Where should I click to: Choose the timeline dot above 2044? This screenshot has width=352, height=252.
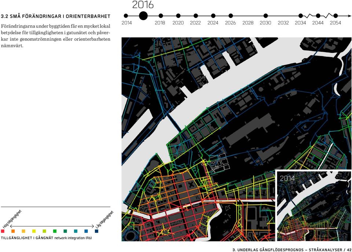(318, 16)
